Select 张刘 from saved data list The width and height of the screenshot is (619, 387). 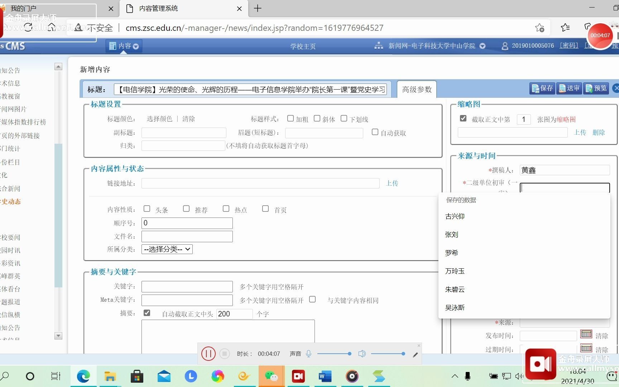point(524,235)
